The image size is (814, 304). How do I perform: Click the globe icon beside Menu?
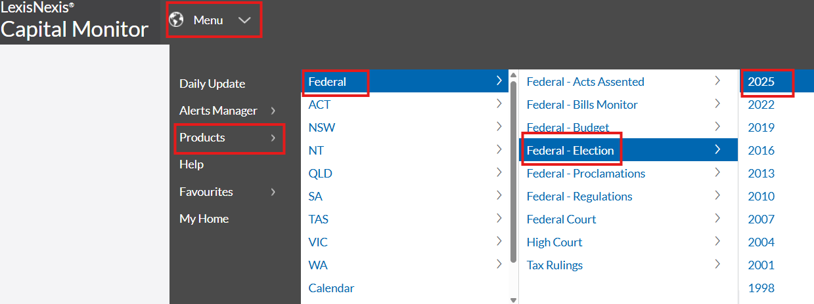[176, 20]
